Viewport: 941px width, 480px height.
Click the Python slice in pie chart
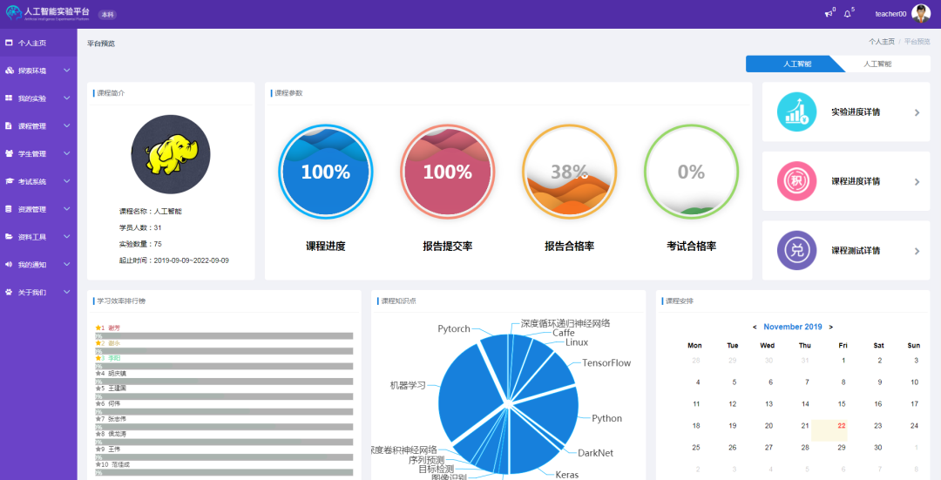coord(558,416)
